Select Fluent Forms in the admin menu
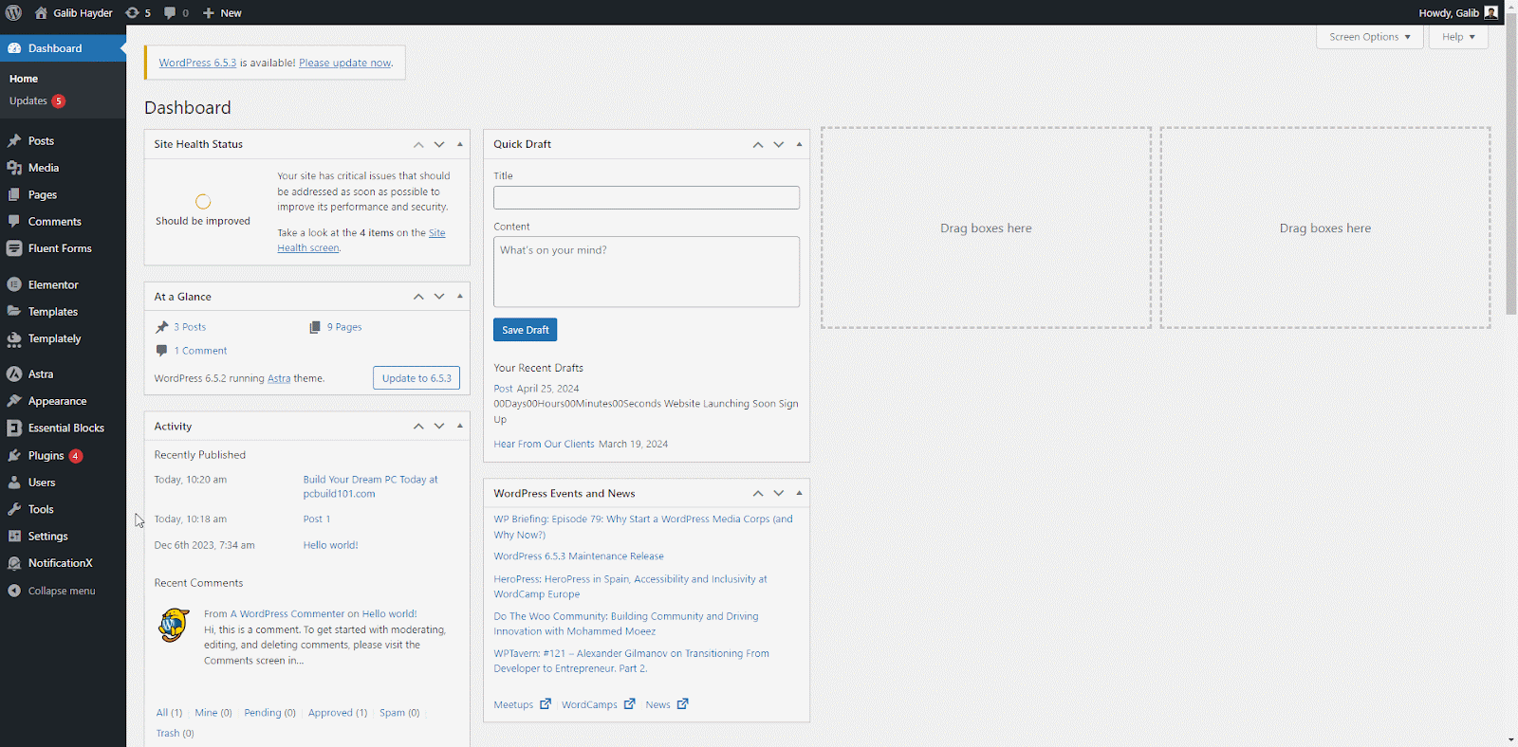 pyautogui.click(x=60, y=248)
